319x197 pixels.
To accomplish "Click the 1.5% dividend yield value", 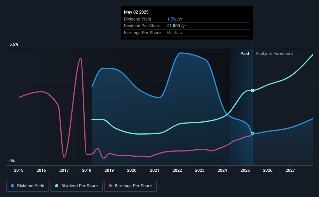I will click(x=171, y=19).
